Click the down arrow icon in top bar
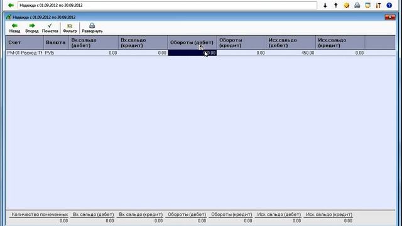Viewport: 402px width, 226px height. coord(325,6)
